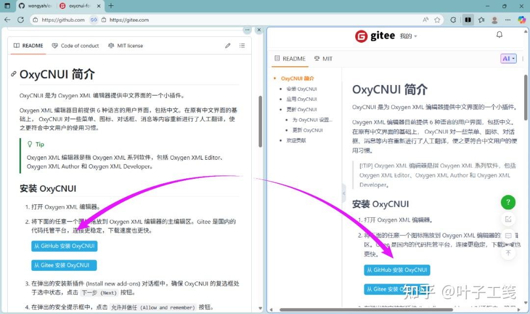Open the tab actions menu icon
This screenshot has height=314, width=530.
7,6
